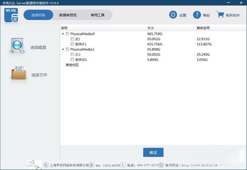Check the 软件(F:) partition checkbox

(x=72, y=44)
